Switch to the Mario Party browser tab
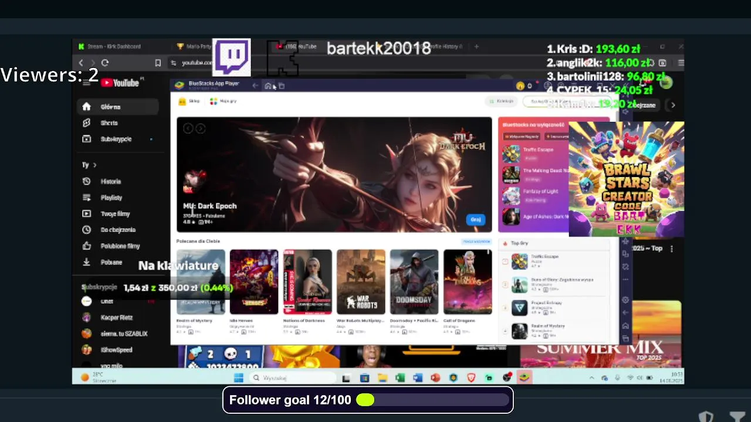Image resolution: width=751 pixels, height=422 pixels. pyautogui.click(x=194, y=46)
